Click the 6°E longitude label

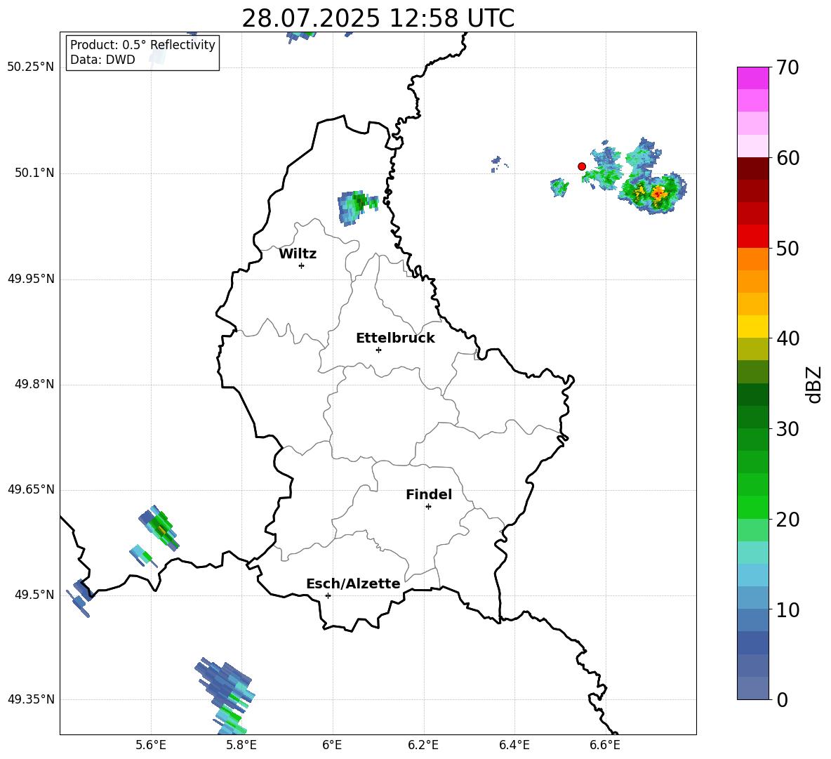click(x=332, y=745)
